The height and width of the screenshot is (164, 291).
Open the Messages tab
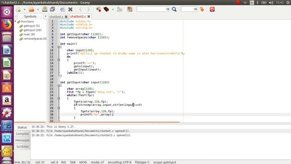tap(22, 140)
